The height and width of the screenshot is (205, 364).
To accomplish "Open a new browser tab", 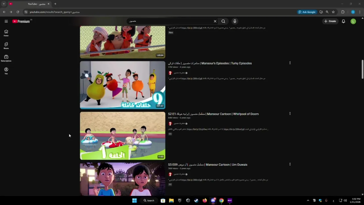I will [55, 4].
